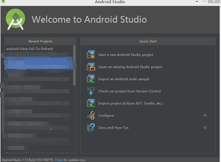Click the Docs and How-Tos question mark icon

pos(91,127)
